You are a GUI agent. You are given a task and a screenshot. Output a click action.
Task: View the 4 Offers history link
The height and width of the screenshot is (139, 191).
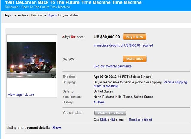pos(99,102)
